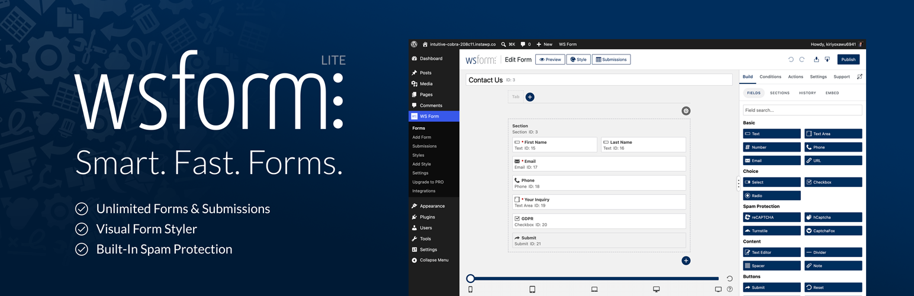Click the add section plus icon below form
The width and height of the screenshot is (914, 296).
pos(685,260)
